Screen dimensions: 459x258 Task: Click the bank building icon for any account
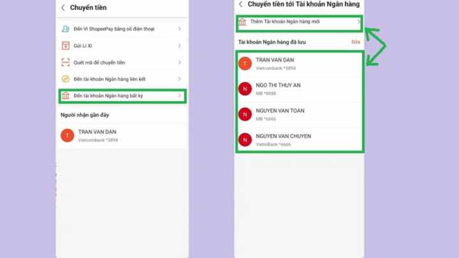(66, 95)
